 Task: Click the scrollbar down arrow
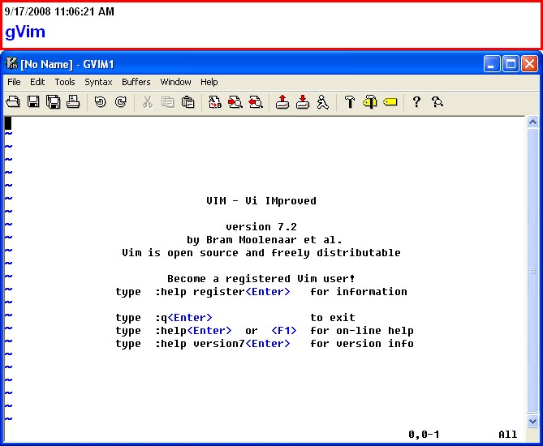[x=532, y=421]
